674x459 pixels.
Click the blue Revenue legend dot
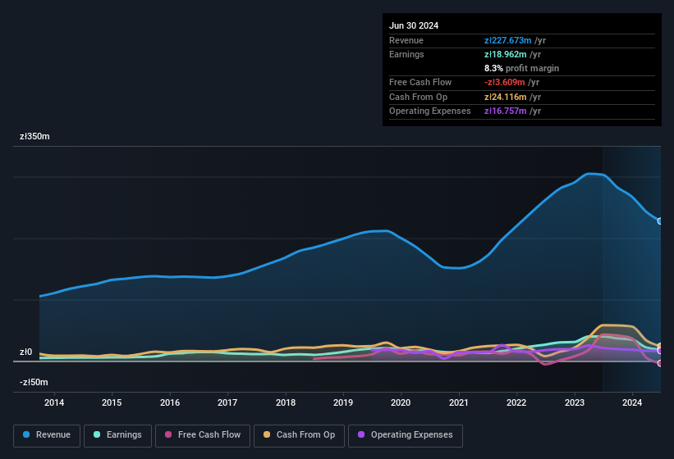[x=27, y=435]
